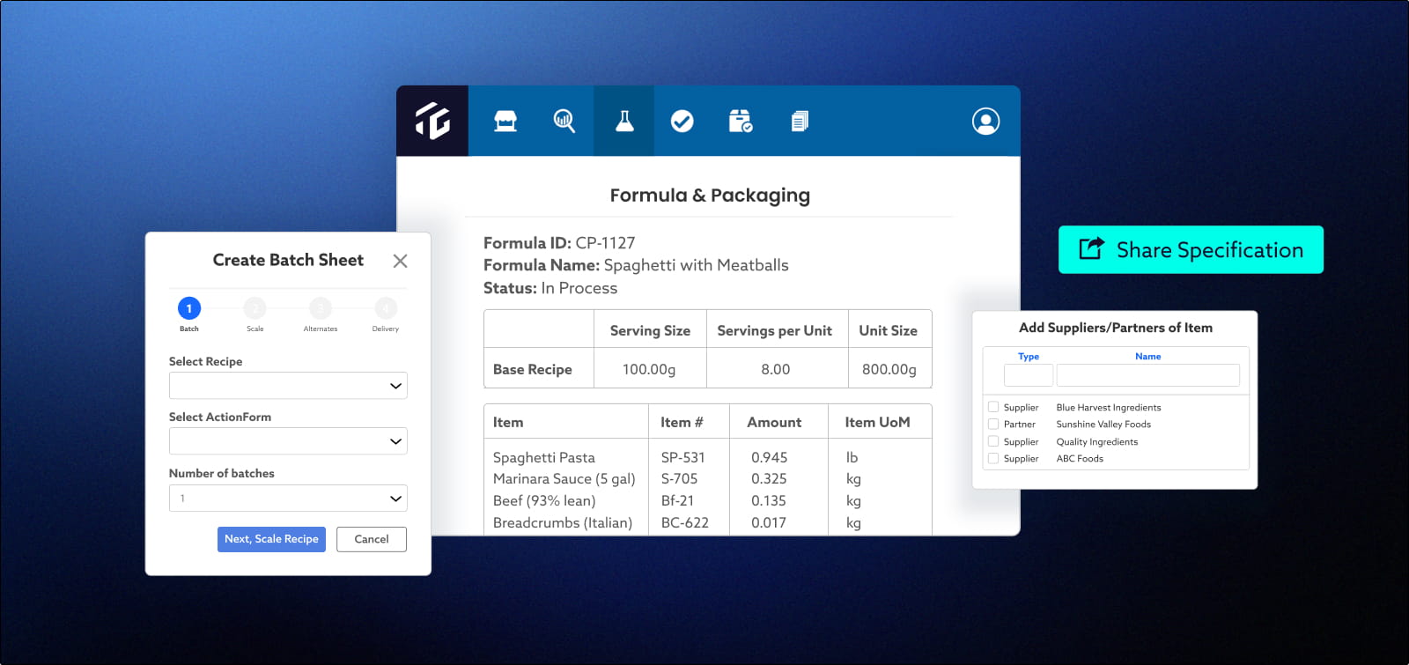The height and width of the screenshot is (665, 1409).
Task: Check the Quality Ingredients supplier checkbox
Action: click(x=993, y=441)
